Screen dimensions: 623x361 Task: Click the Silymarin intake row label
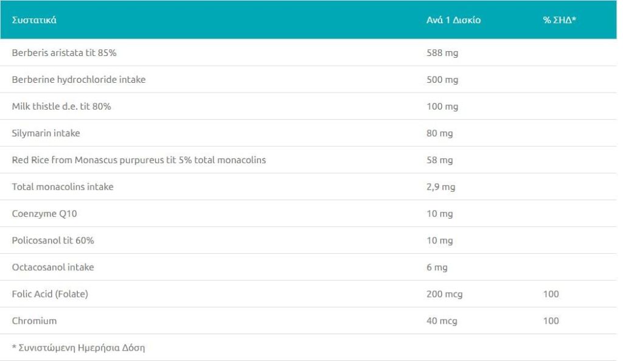[46, 133]
